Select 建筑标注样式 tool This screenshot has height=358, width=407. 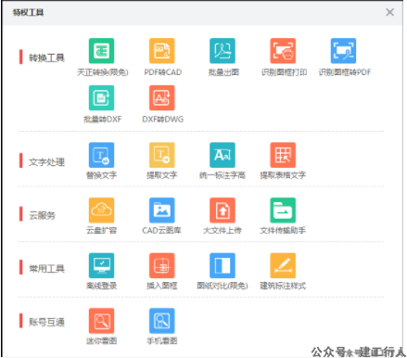[283, 265]
